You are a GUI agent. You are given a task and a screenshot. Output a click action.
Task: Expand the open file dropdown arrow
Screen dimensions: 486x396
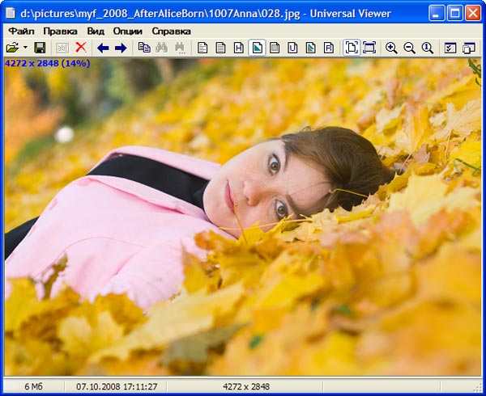[x=24, y=48]
